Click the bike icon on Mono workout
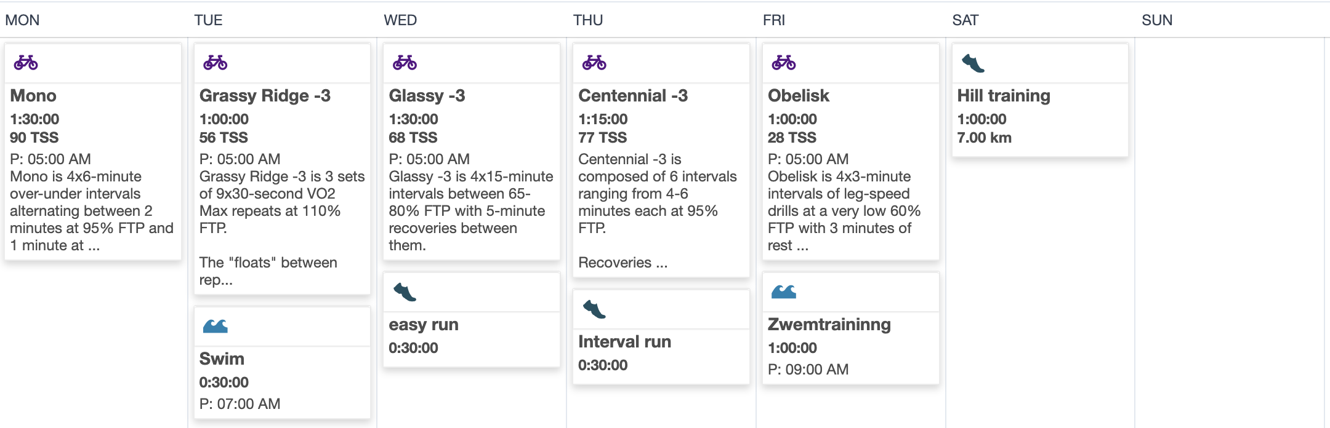The width and height of the screenshot is (1330, 428). pos(26,63)
